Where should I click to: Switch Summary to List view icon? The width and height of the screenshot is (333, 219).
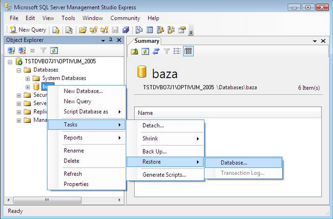coord(177,51)
